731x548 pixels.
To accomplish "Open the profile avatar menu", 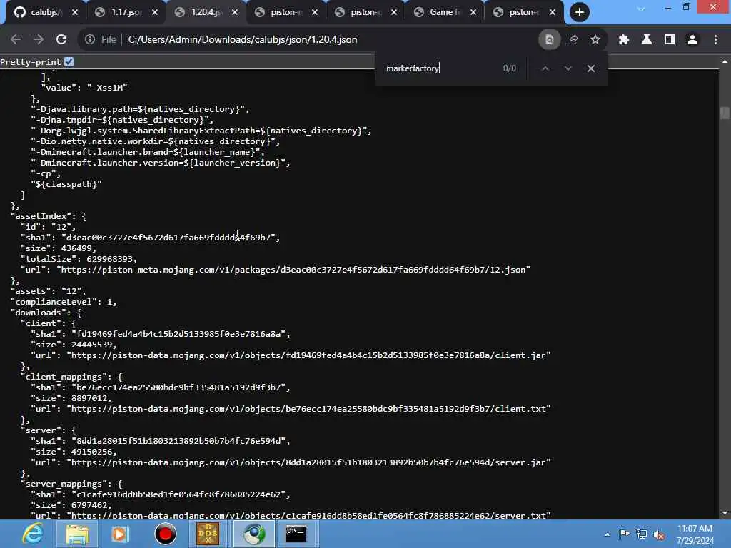I will click(x=692, y=40).
